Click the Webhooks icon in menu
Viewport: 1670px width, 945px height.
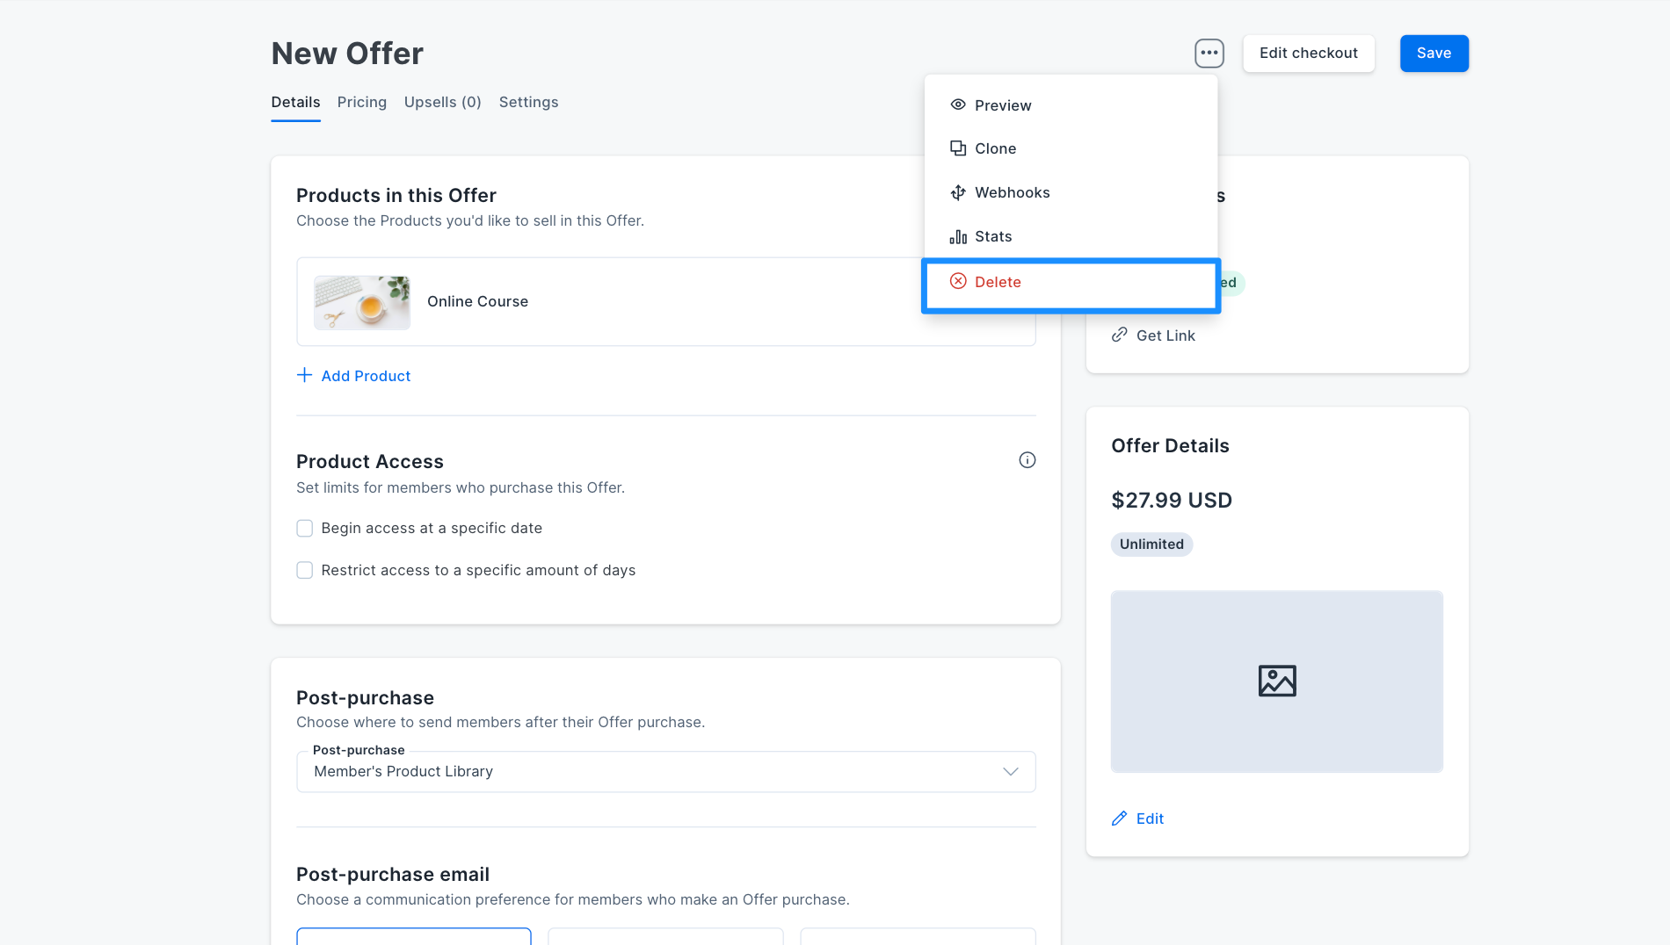point(958,192)
